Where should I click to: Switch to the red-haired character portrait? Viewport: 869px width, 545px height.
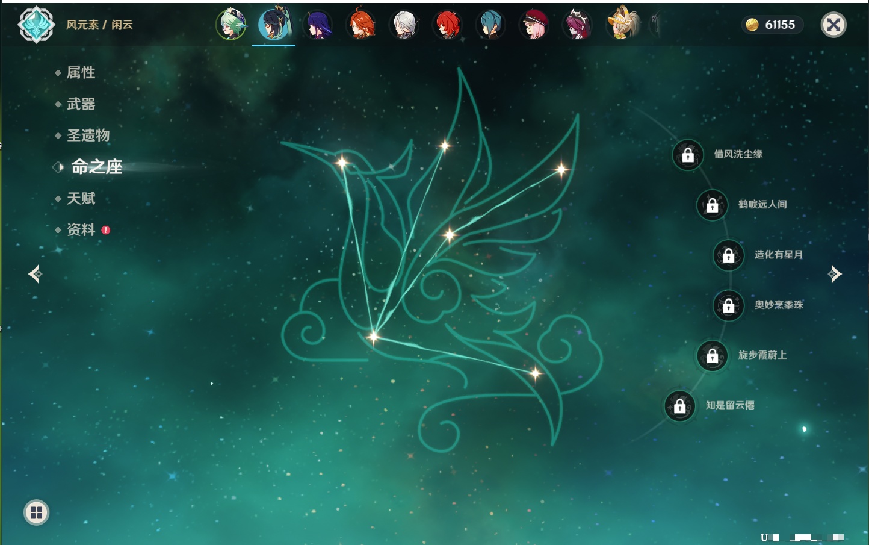pyautogui.click(x=448, y=25)
